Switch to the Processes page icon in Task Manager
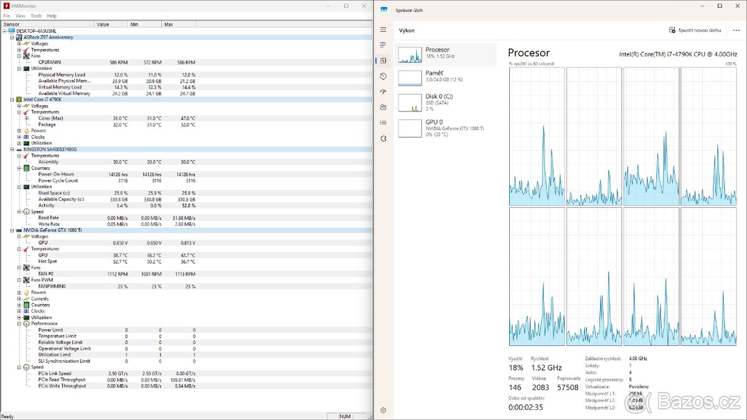 click(383, 45)
